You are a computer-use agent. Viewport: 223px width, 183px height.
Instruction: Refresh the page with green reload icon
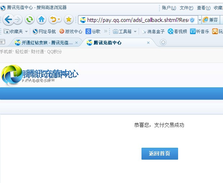[x=29, y=19]
